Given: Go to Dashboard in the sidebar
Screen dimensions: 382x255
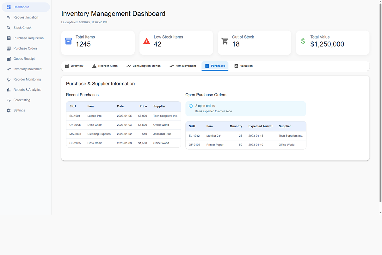Looking at the screenshot, I should pos(26,7).
